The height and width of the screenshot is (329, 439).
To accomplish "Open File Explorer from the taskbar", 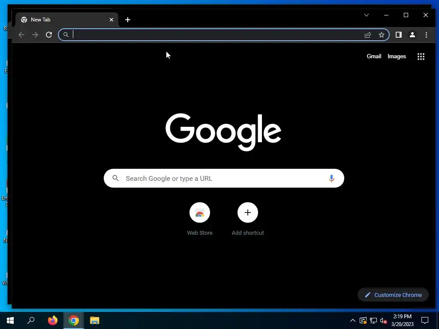I will click(95, 320).
